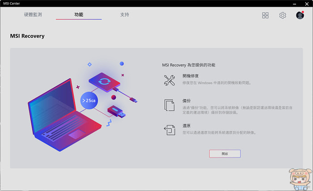Screen dimensions: 313x191
Task: Open the settings gear icon
Action: (x=283, y=15)
